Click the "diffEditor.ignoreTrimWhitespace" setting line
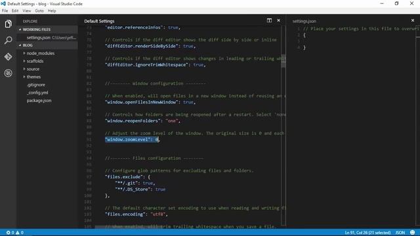The image size is (420, 236). (x=155, y=65)
